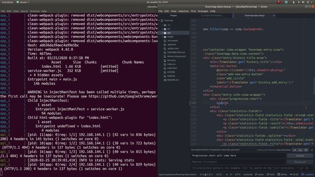315x177 pixels.
Task: Collapse the fevermap project root folder
Action: pyautogui.click(x=159, y=21)
